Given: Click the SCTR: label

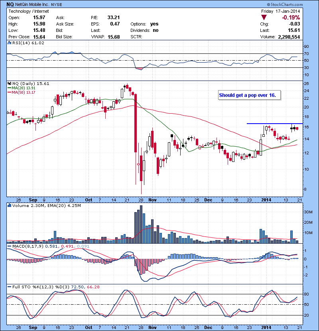Looking at the screenshot, I should [x=136, y=37].
